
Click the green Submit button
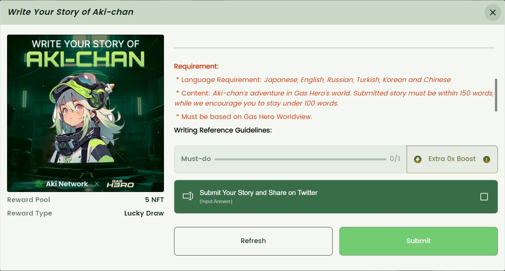point(418,241)
